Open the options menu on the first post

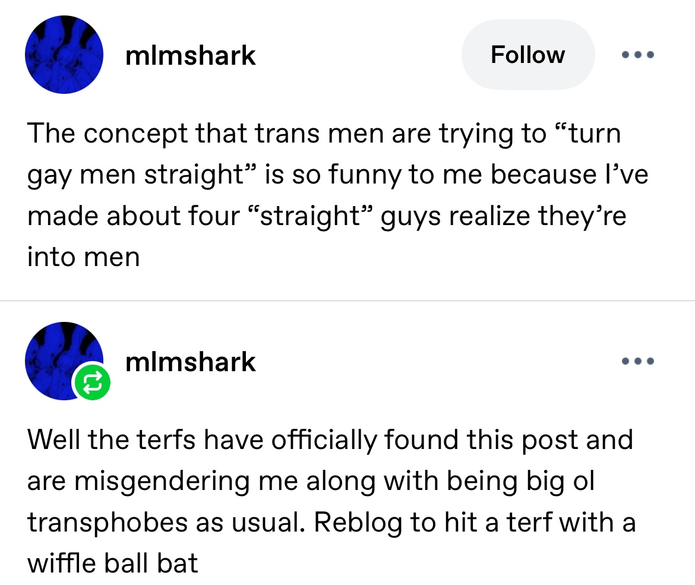(x=638, y=55)
